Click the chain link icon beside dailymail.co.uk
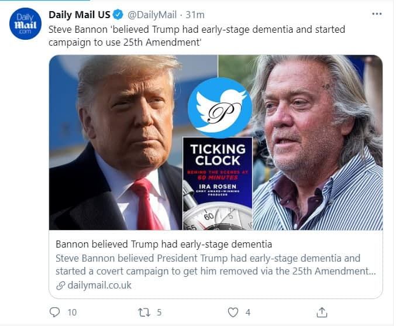Screen dimensions: 396x326 point(60,286)
